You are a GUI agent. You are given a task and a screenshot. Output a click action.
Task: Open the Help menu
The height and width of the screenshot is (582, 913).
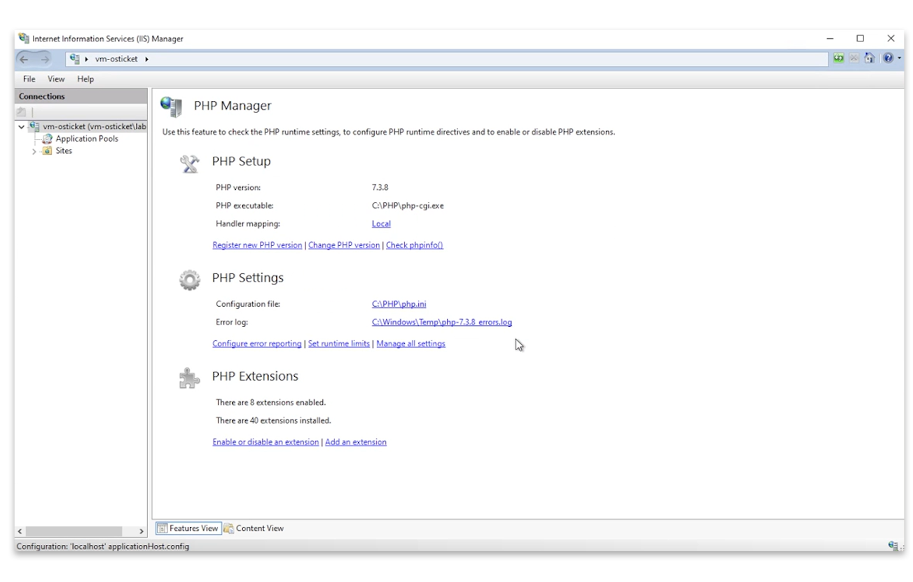coord(85,79)
